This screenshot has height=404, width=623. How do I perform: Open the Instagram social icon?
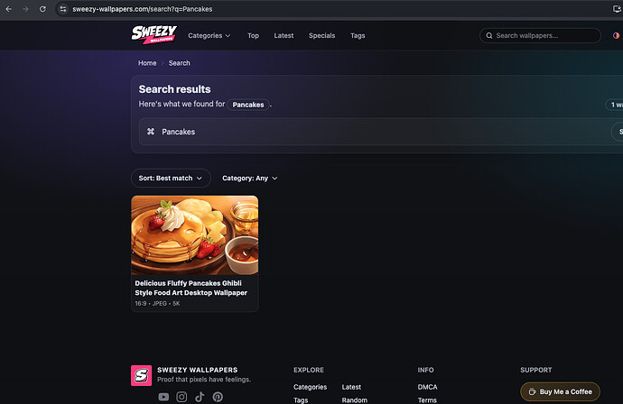pyautogui.click(x=181, y=397)
